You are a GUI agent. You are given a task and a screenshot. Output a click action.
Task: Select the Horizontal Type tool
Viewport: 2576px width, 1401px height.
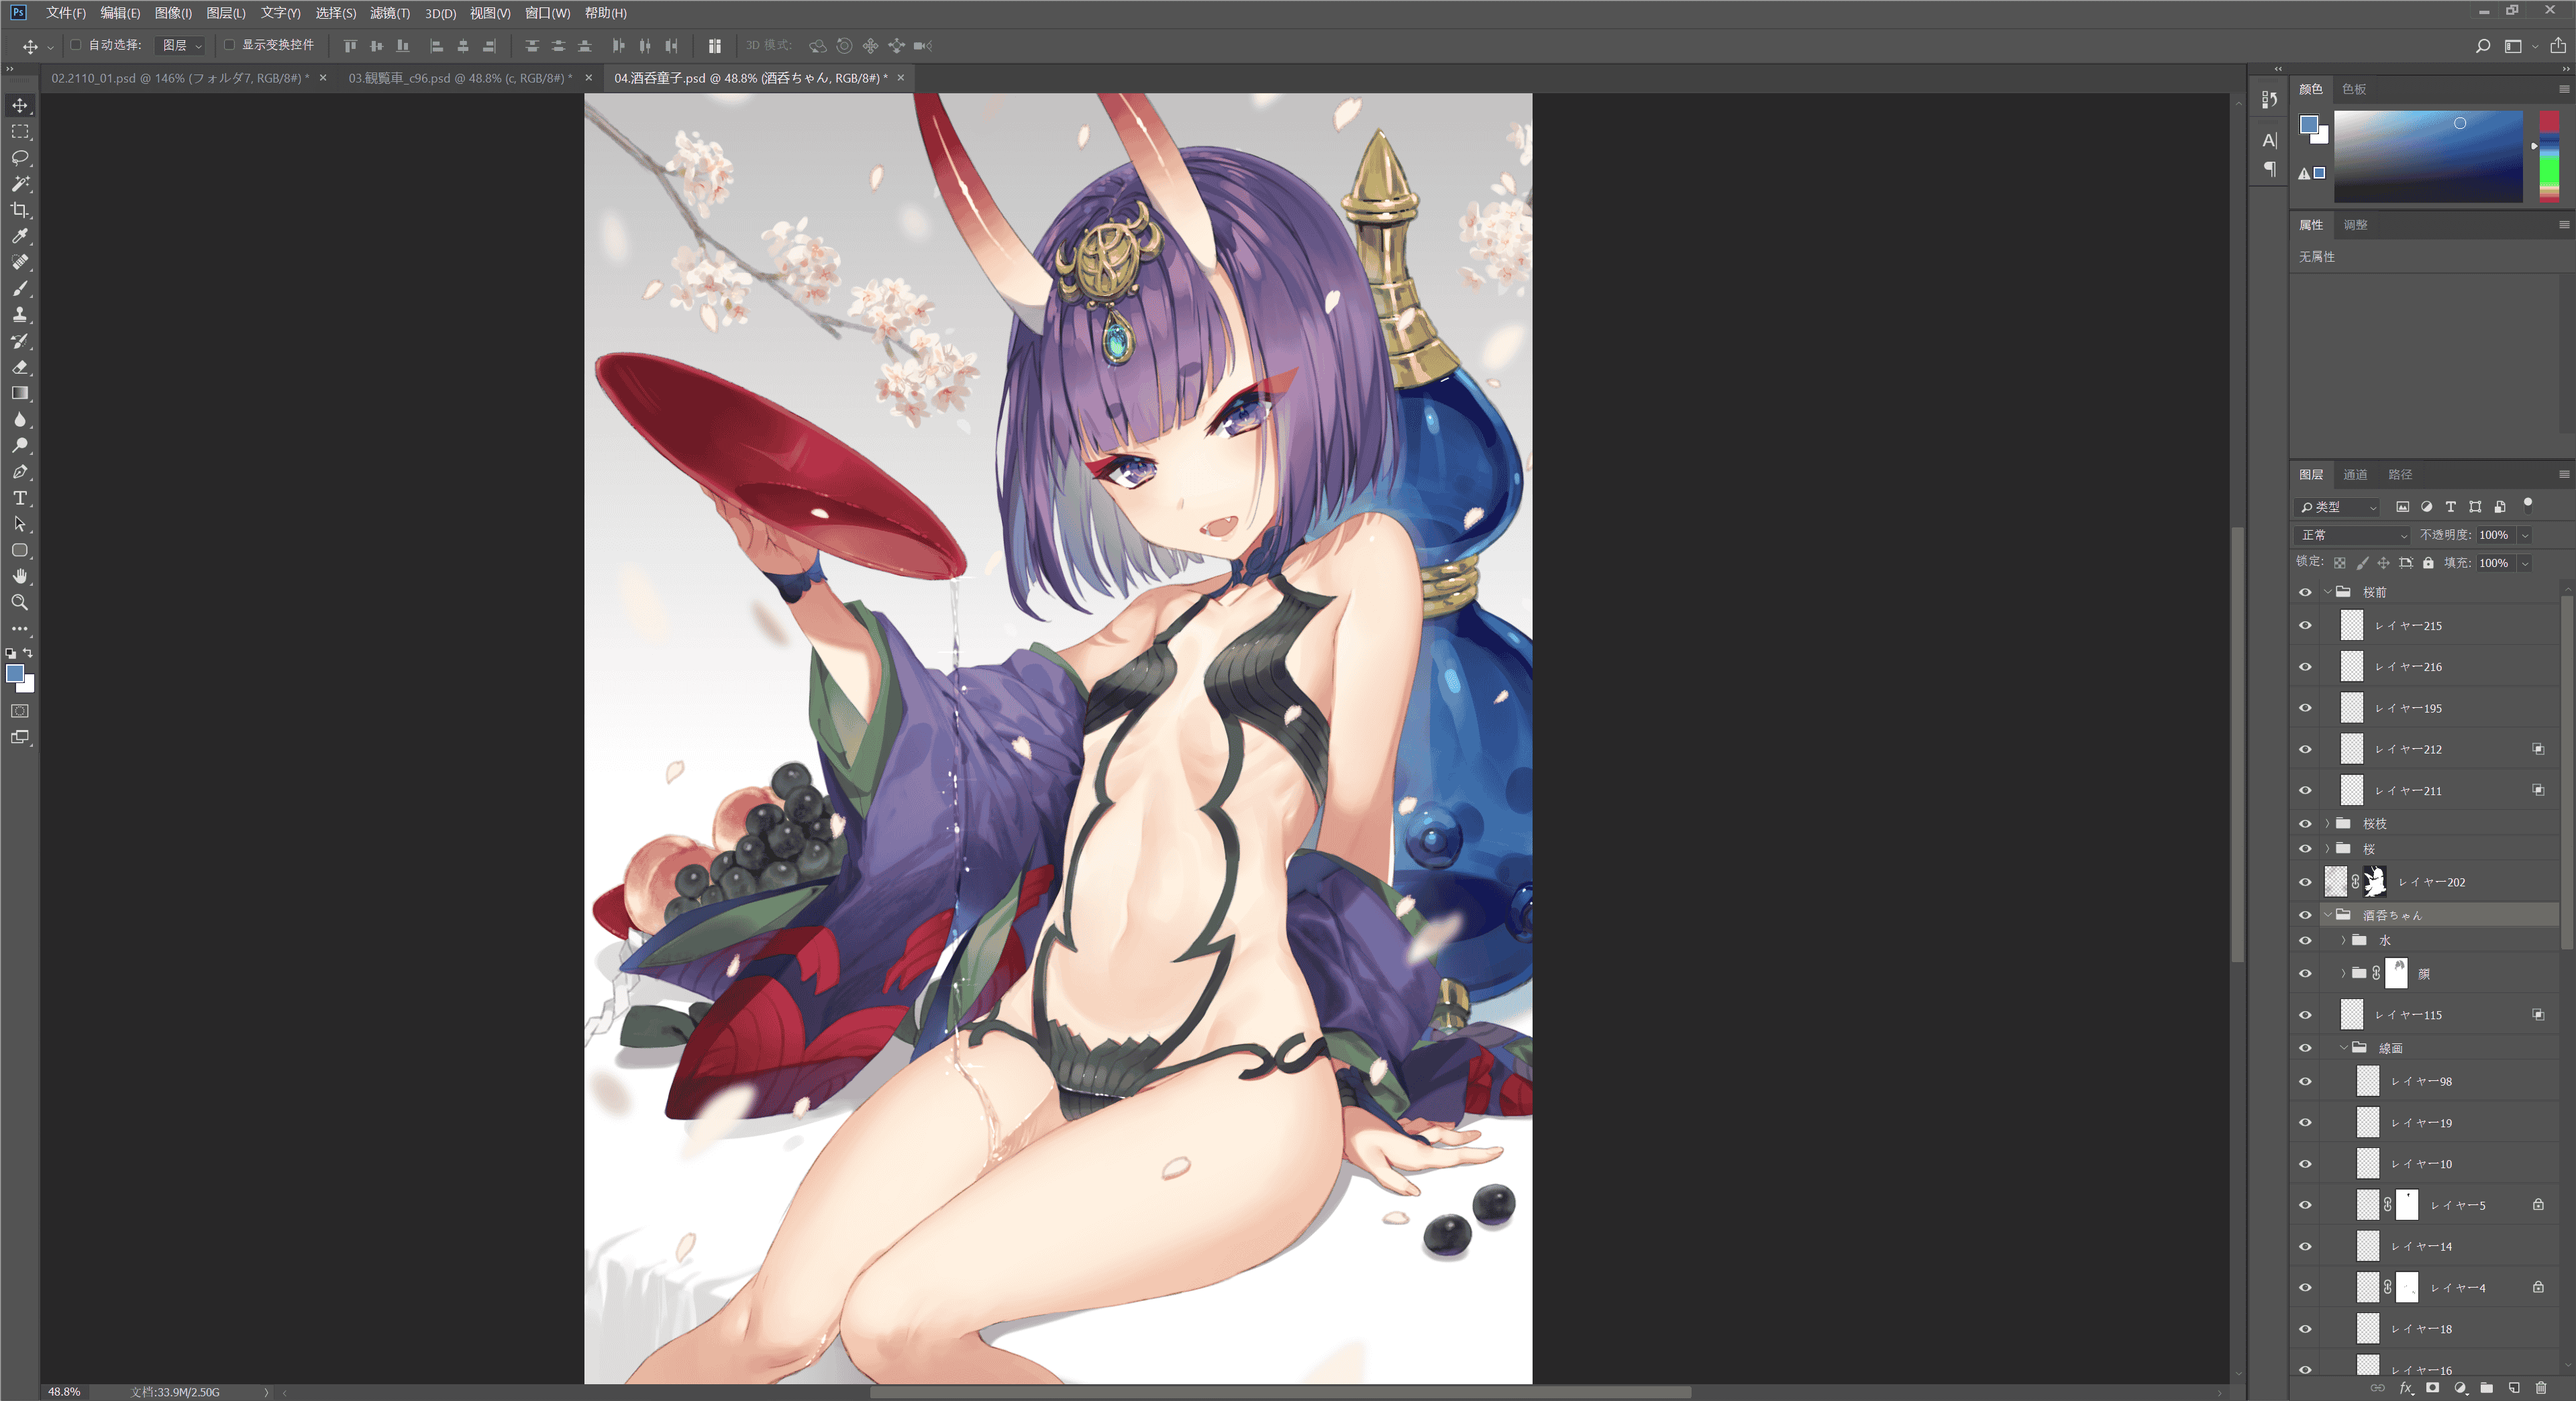pos(20,498)
